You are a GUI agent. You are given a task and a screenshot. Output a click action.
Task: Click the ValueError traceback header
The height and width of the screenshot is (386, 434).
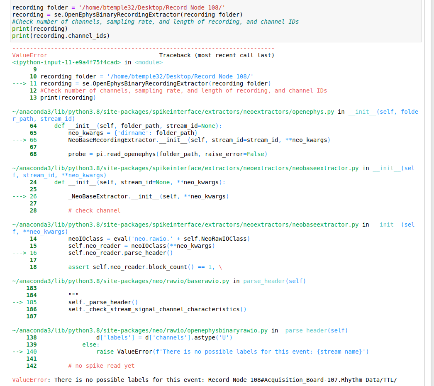click(29, 55)
